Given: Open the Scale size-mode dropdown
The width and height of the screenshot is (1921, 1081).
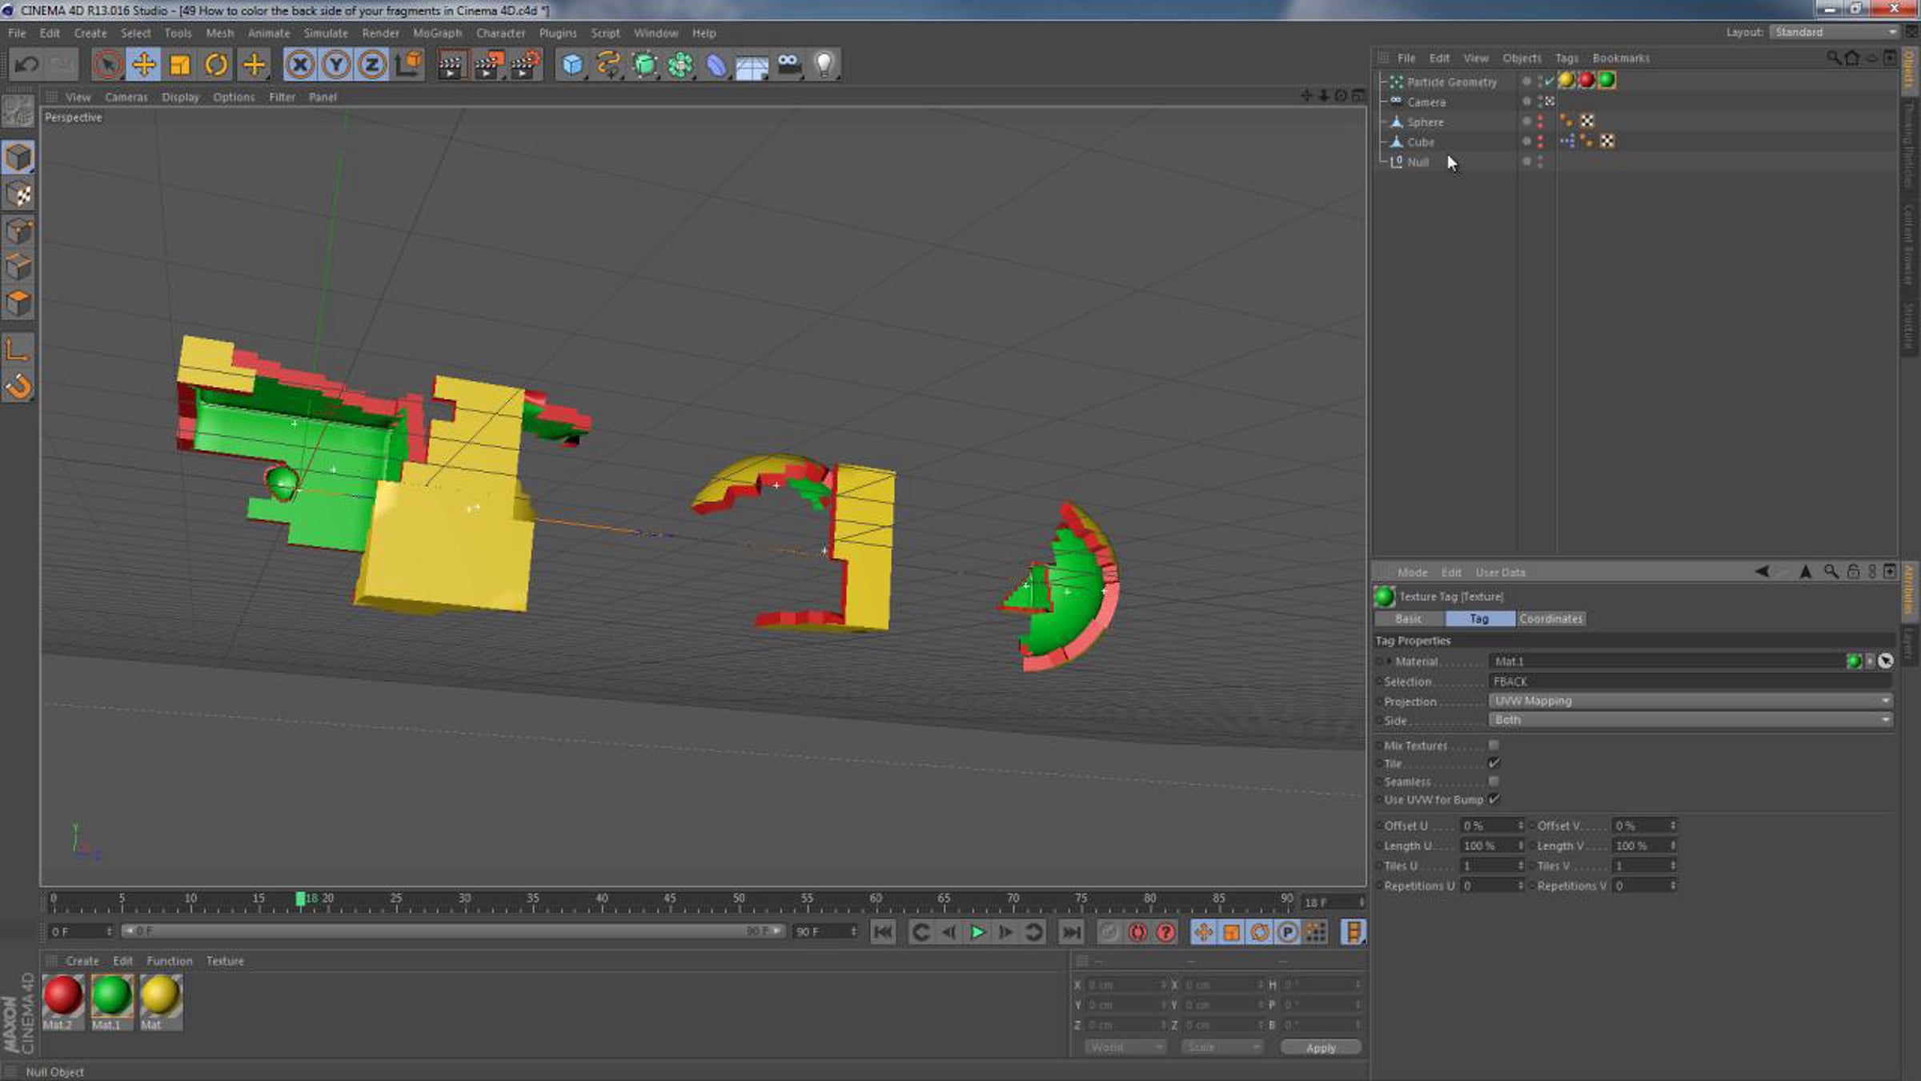Looking at the screenshot, I should (x=1222, y=1047).
